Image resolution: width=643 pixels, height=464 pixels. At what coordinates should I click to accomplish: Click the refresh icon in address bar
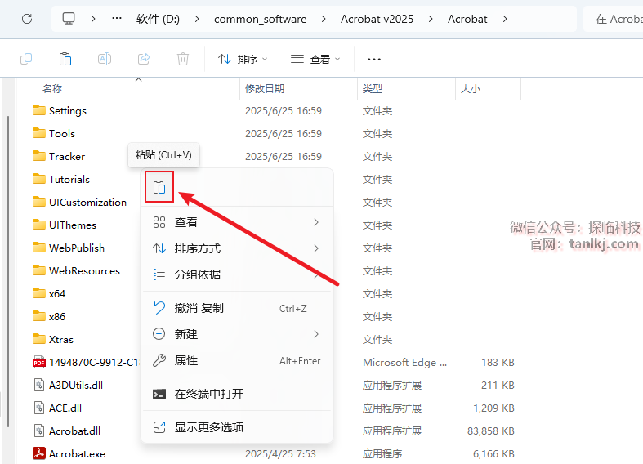(26, 19)
